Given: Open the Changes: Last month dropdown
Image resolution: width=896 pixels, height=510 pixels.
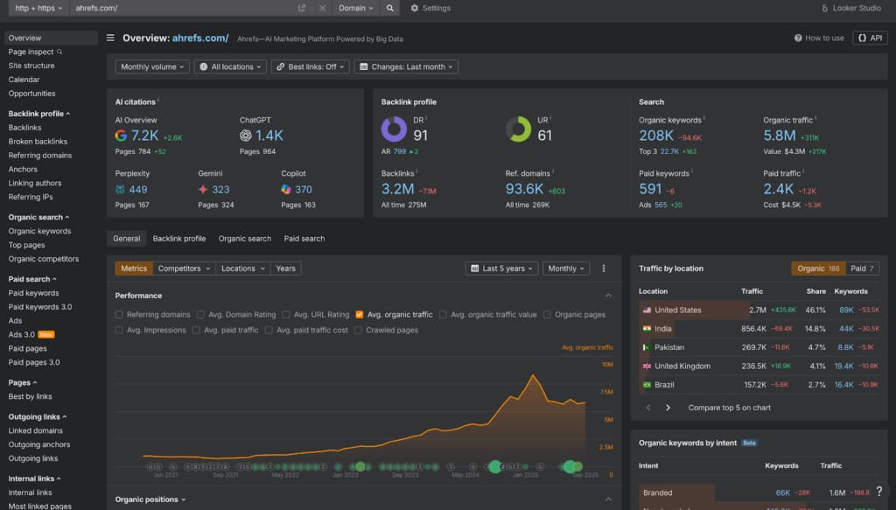Looking at the screenshot, I should coord(406,66).
